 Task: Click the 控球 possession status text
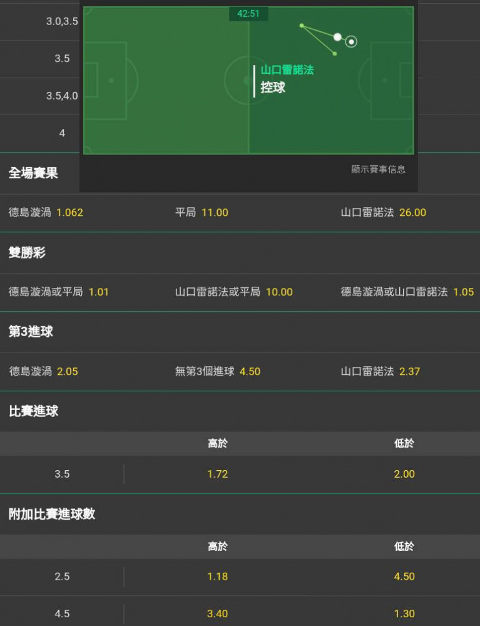click(273, 88)
